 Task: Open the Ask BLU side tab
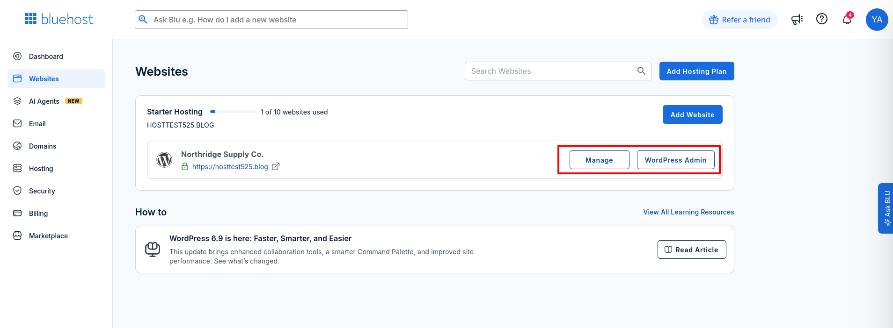click(x=886, y=208)
